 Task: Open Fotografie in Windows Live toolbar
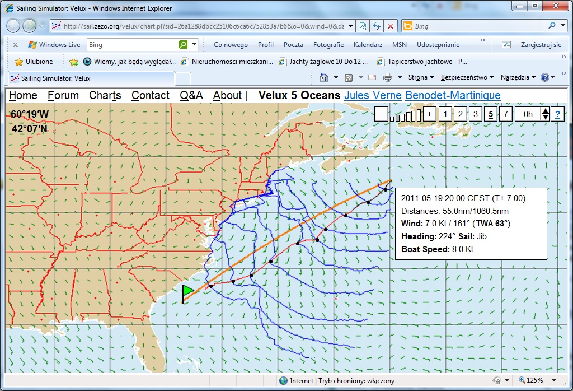(328, 45)
